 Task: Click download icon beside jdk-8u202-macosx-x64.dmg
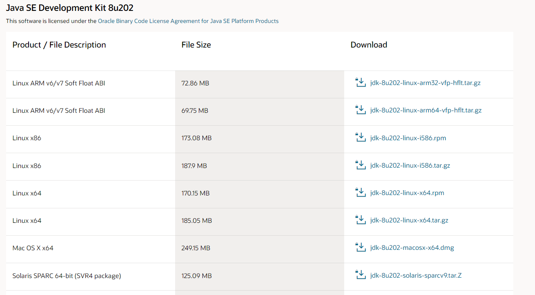tap(360, 247)
